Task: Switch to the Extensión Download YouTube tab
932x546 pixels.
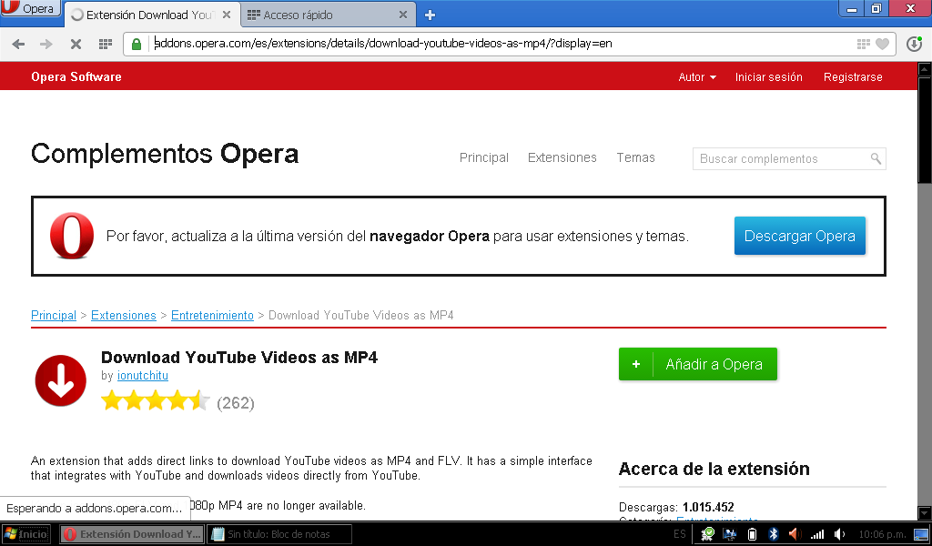Action: point(151,15)
